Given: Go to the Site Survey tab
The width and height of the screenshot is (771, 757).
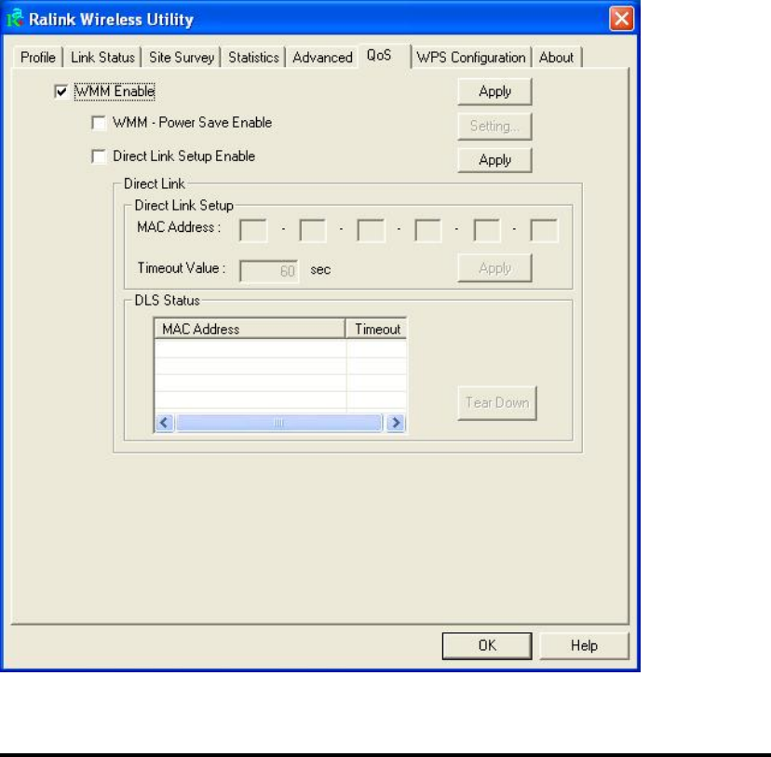Looking at the screenshot, I should click(182, 58).
